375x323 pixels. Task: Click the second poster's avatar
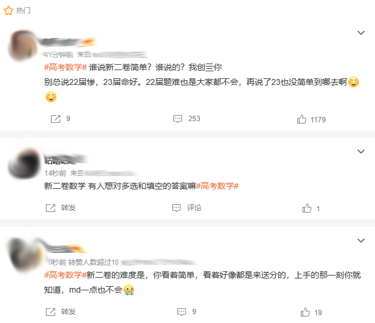[x=24, y=163]
